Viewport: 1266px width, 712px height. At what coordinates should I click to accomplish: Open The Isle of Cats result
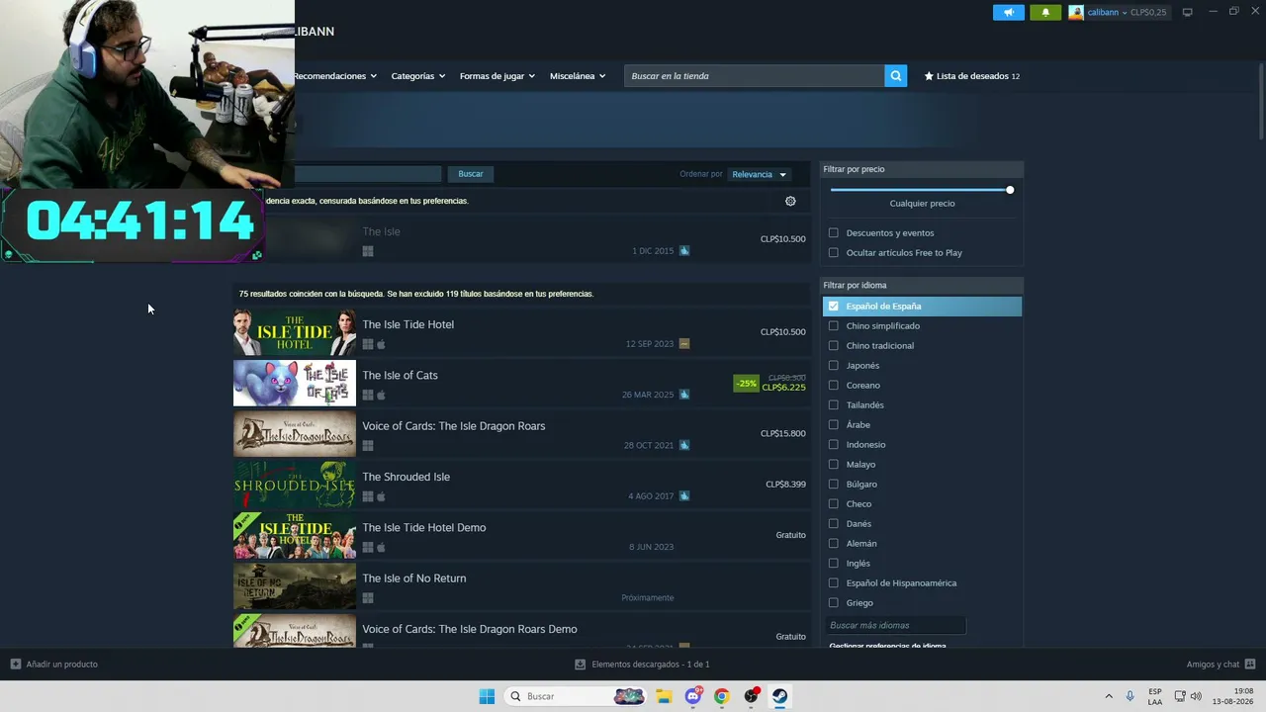pyautogui.click(x=521, y=383)
